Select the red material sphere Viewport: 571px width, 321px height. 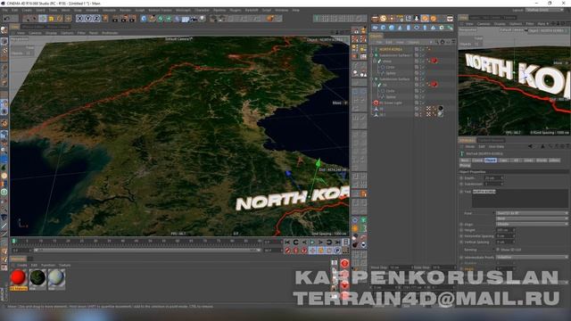(18, 277)
